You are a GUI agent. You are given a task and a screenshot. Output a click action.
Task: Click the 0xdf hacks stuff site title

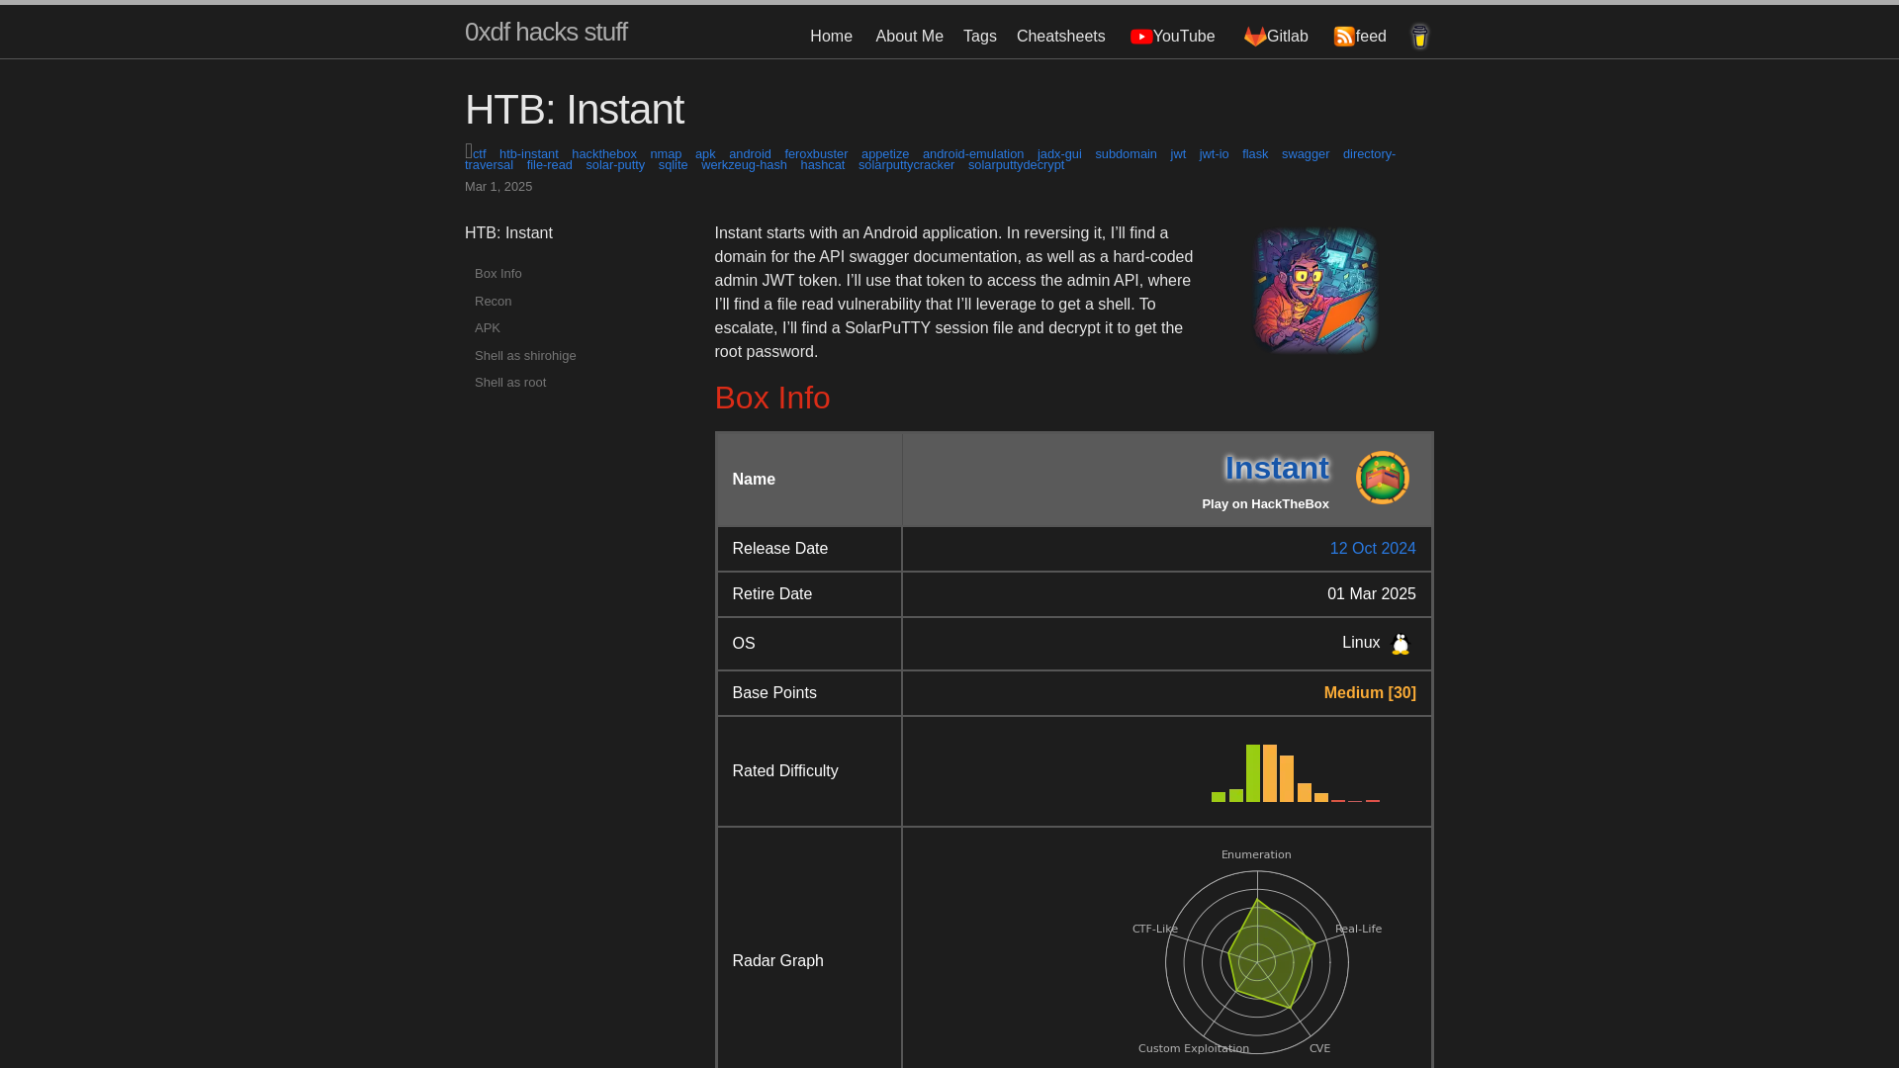click(x=546, y=32)
